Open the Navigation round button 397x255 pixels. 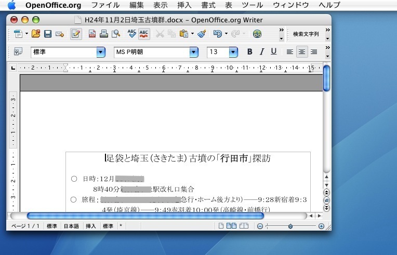(x=327, y=200)
